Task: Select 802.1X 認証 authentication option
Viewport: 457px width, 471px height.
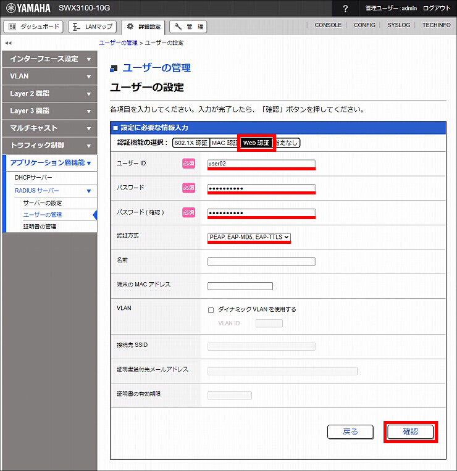Action: click(191, 143)
